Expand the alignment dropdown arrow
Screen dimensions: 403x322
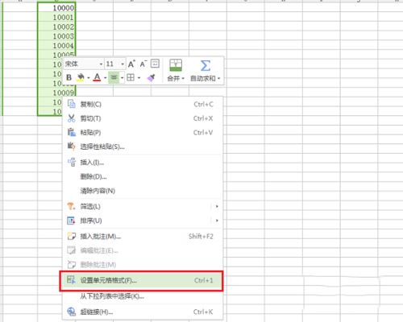(122, 78)
